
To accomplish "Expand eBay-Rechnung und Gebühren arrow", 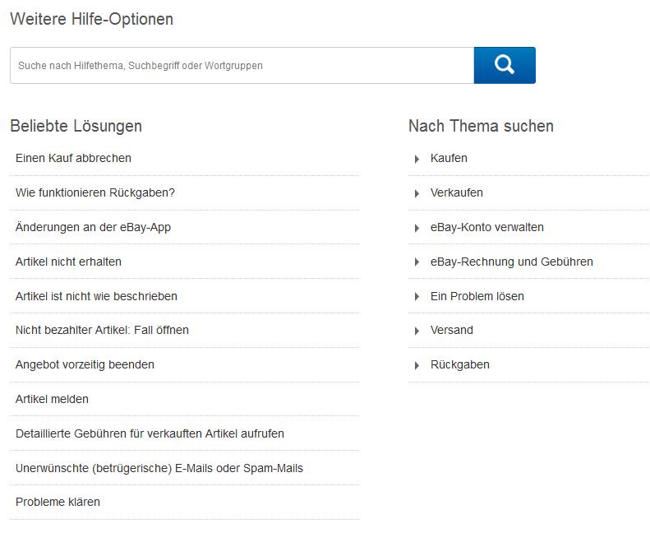I will [x=417, y=262].
